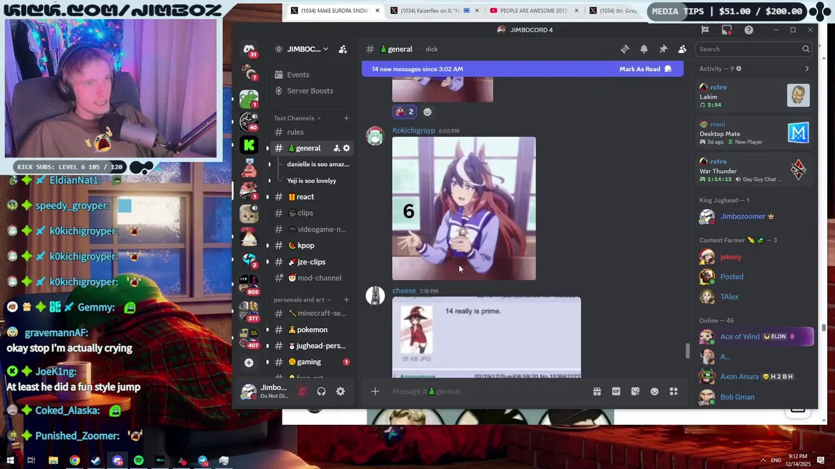This screenshot has width=835, height=469.
Task: Open Discord help question mark icon
Action: click(749, 30)
